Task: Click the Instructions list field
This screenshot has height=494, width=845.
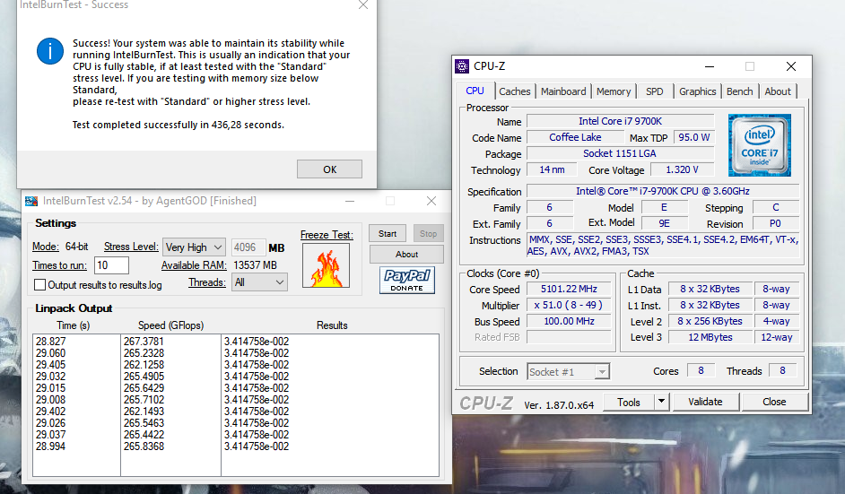Action: (663, 246)
